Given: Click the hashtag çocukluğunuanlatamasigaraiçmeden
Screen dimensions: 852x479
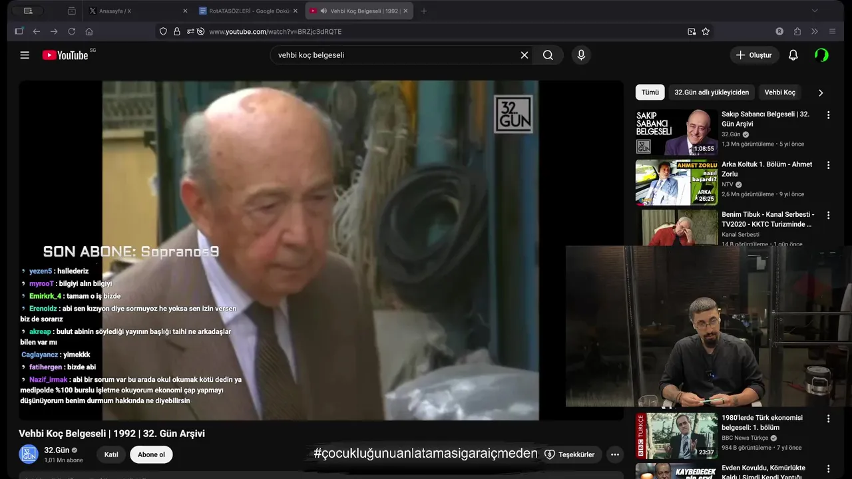Looking at the screenshot, I should pyautogui.click(x=425, y=454).
